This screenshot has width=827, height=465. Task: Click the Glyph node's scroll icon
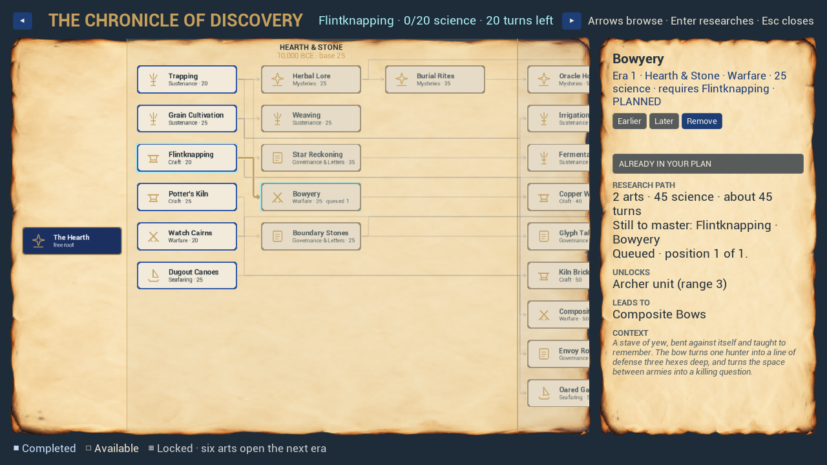[544, 236]
